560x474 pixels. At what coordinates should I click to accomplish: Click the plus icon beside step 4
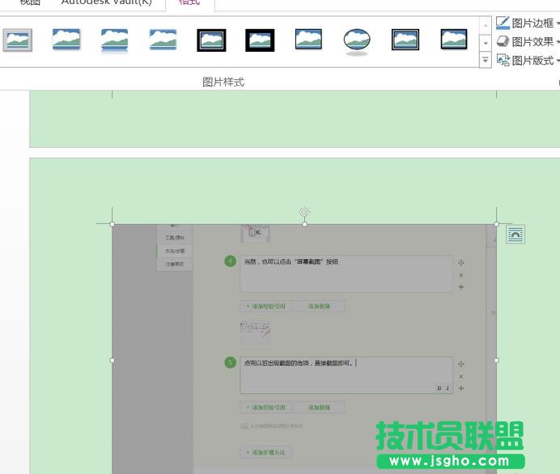click(x=461, y=287)
